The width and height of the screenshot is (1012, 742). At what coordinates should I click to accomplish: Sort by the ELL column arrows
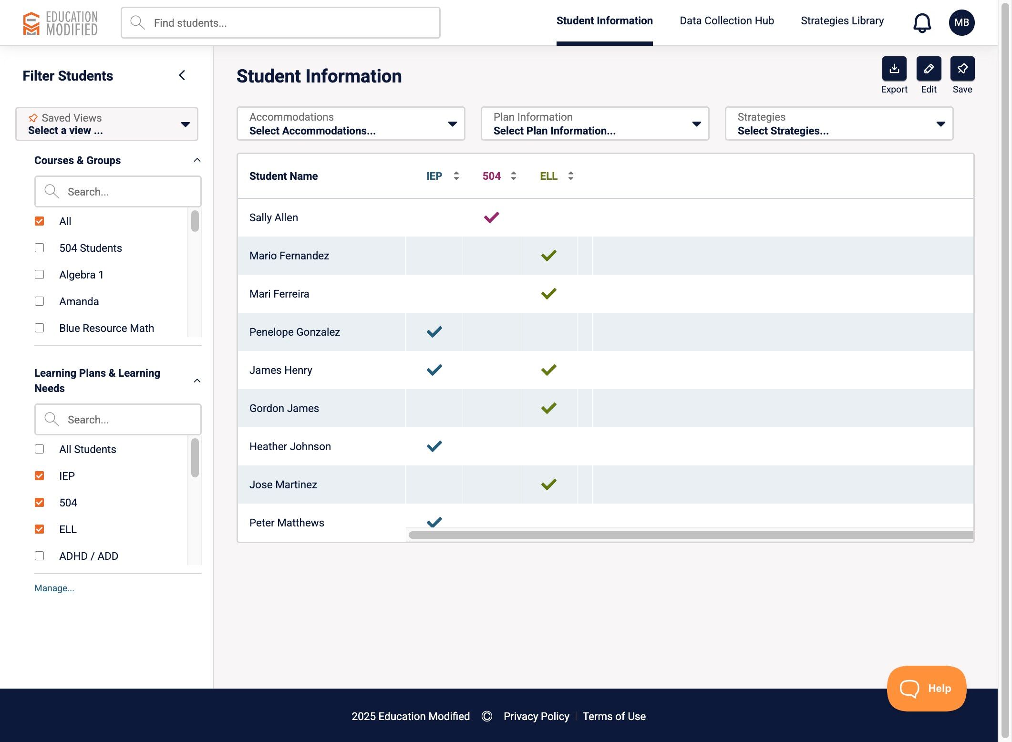(x=570, y=176)
